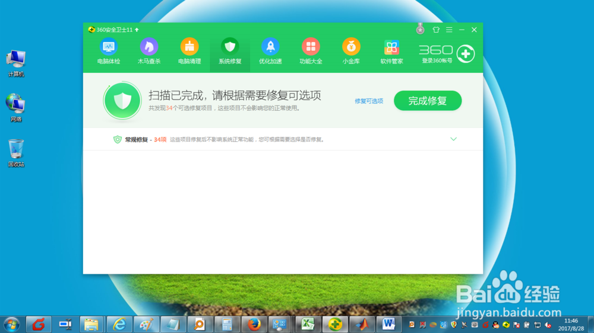Open the hamburger main menu in the title bar

tap(449, 30)
